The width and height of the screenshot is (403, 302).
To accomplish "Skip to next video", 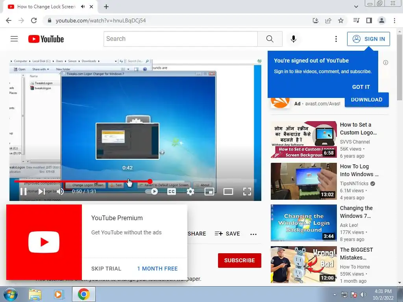I will tap(42, 192).
